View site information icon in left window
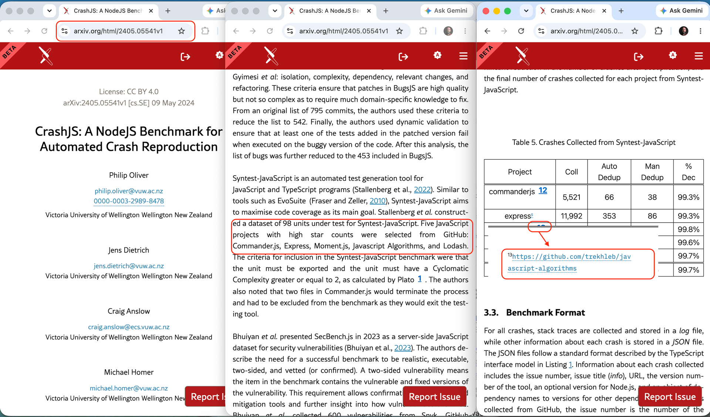This screenshot has width=710, height=417. coord(65,31)
